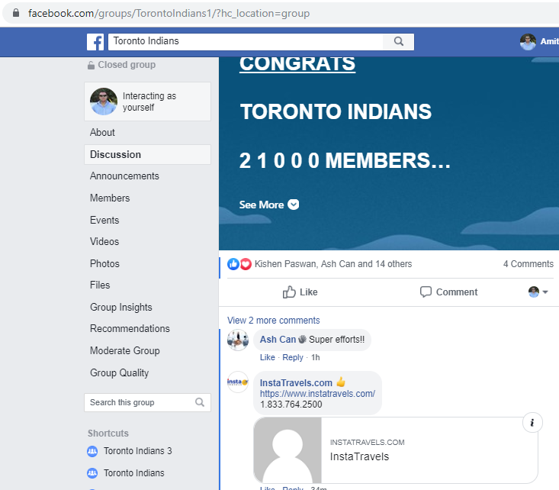Click the search magnifier button in header

click(398, 41)
